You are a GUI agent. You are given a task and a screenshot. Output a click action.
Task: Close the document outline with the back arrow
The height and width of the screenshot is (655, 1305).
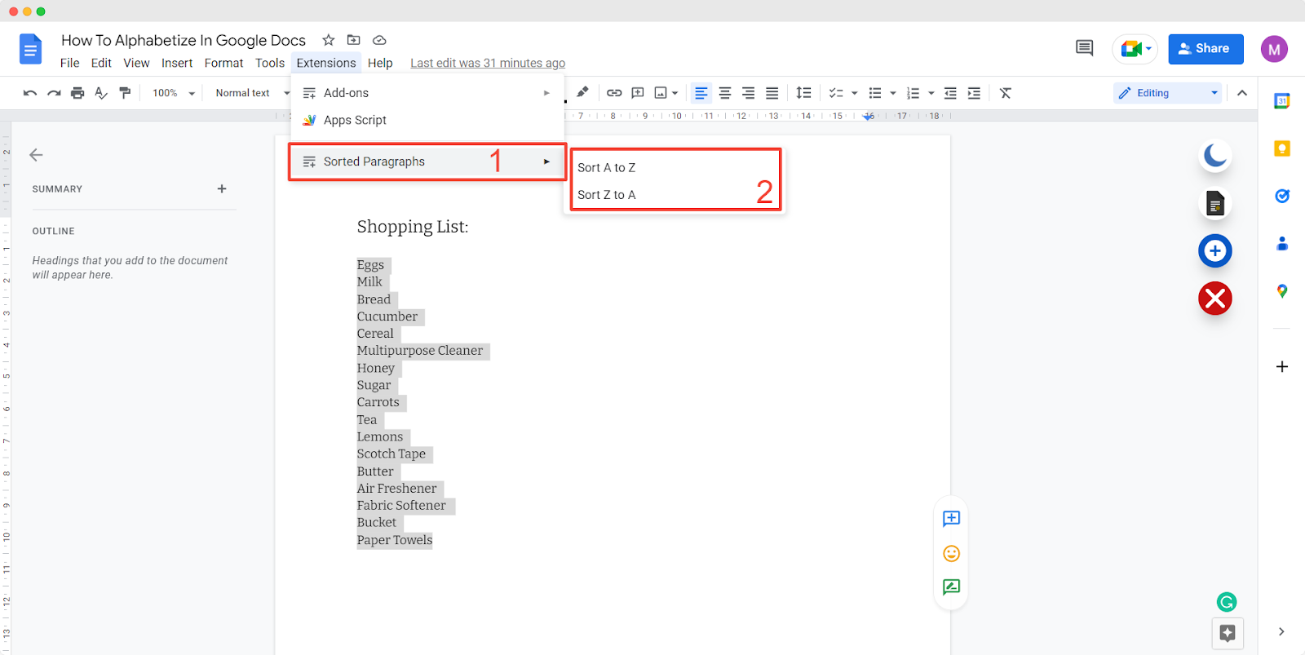coord(36,155)
